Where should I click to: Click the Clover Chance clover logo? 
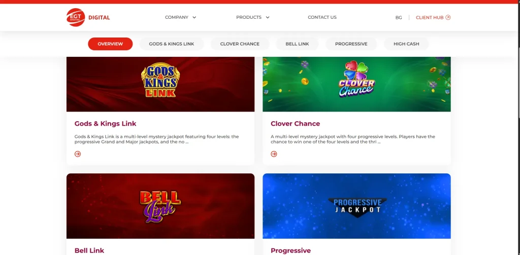pyautogui.click(x=356, y=79)
